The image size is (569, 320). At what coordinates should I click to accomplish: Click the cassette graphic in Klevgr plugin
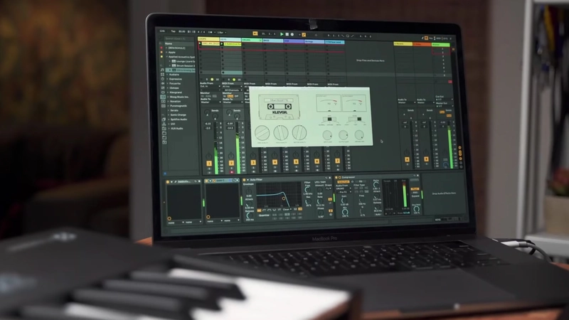click(279, 107)
